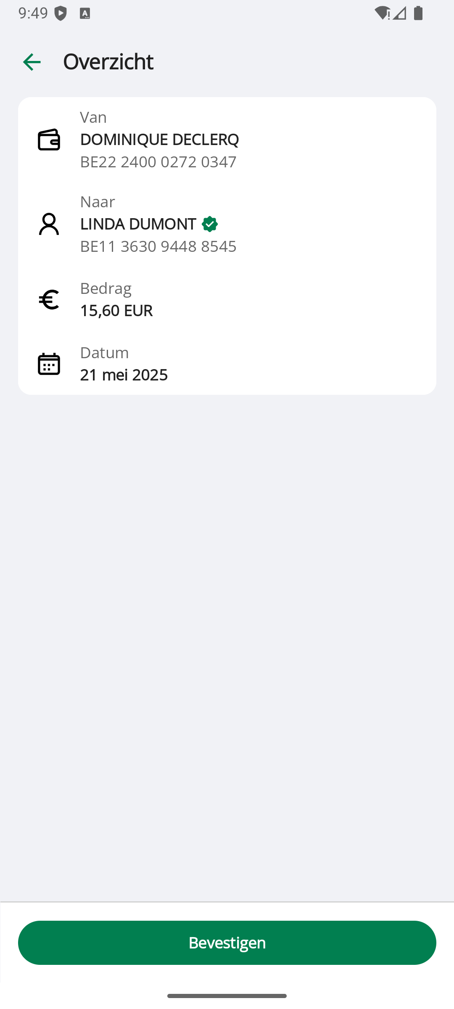Tap the battery icon in status bar
The image size is (454, 1009).
tap(418, 13)
